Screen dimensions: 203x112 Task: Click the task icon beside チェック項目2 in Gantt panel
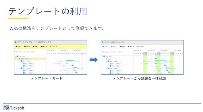click(x=108, y=68)
